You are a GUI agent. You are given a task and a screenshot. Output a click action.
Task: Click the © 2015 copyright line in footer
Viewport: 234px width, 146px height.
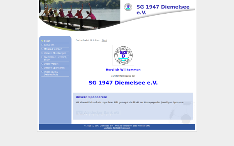click(117, 126)
